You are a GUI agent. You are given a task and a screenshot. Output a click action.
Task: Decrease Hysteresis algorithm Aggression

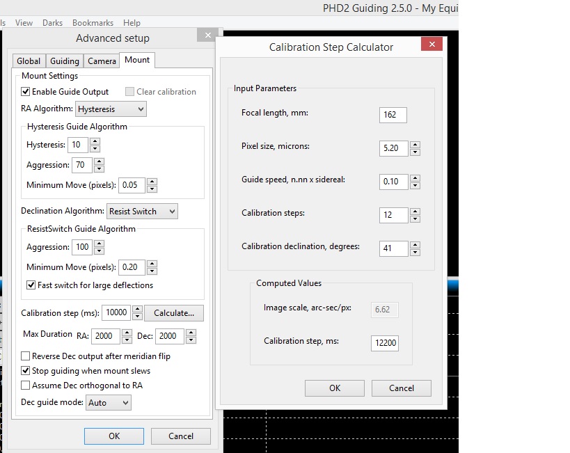(x=100, y=168)
